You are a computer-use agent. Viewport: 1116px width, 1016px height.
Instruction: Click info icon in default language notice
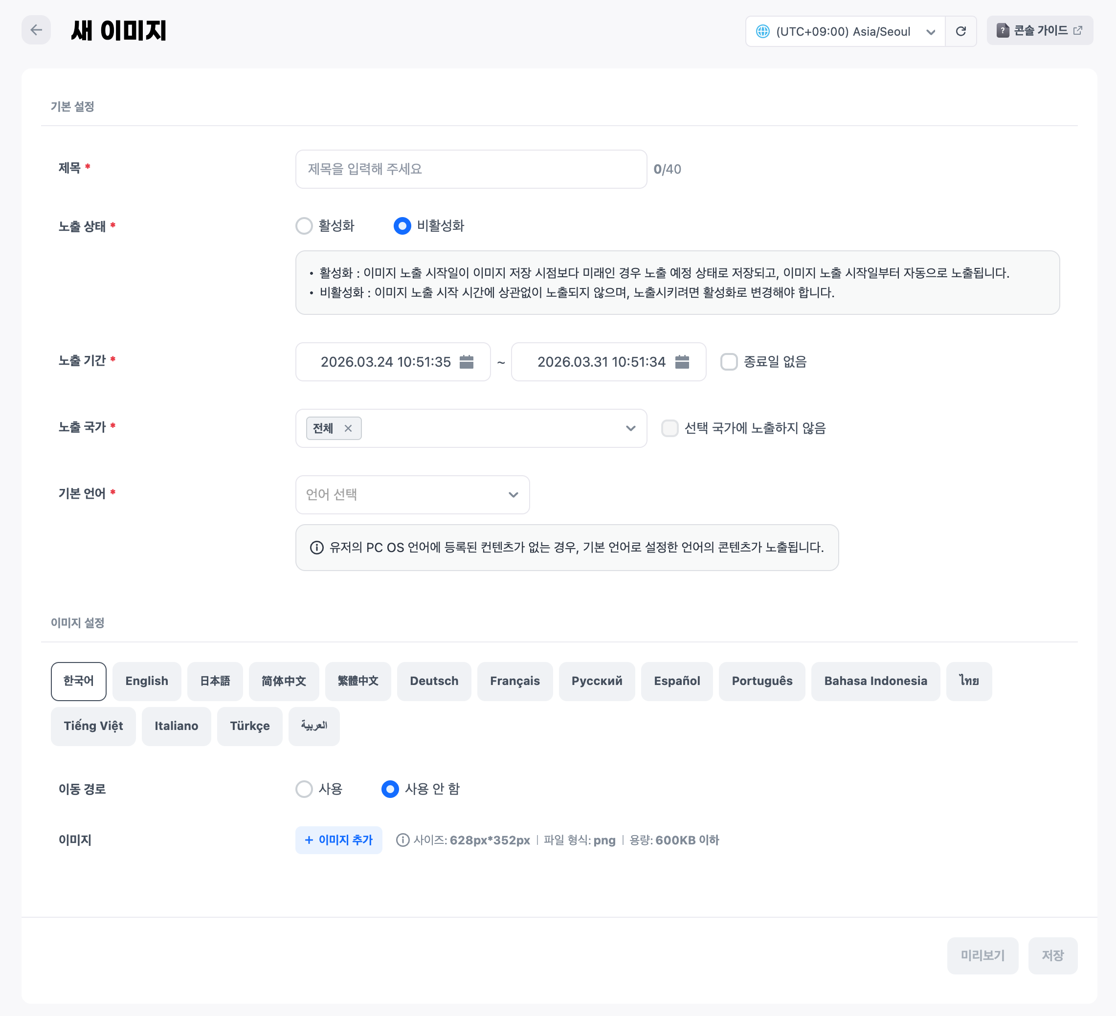316,548
